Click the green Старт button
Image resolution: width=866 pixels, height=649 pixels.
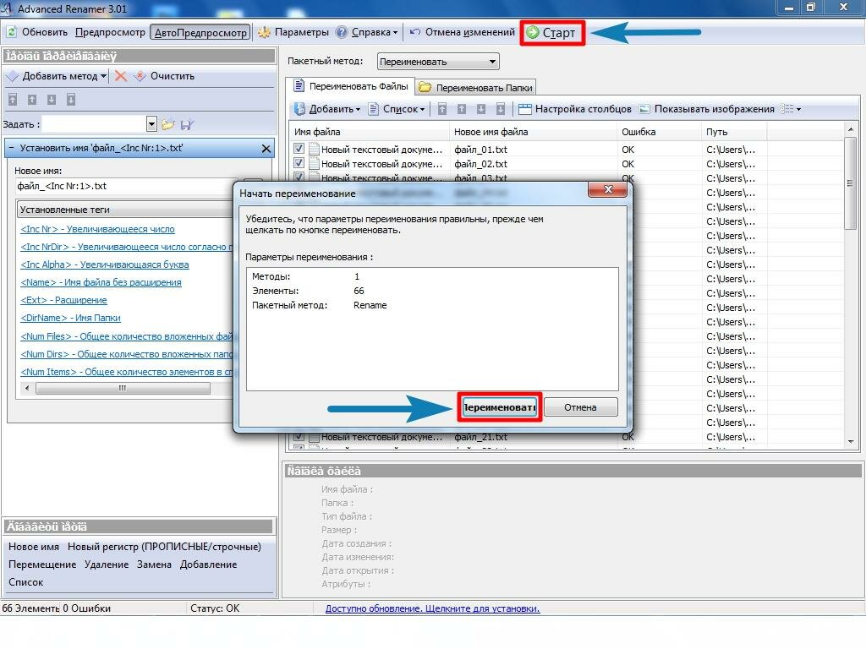coord(551,33)
